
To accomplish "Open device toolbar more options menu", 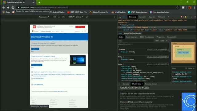I will coord(115,17).
